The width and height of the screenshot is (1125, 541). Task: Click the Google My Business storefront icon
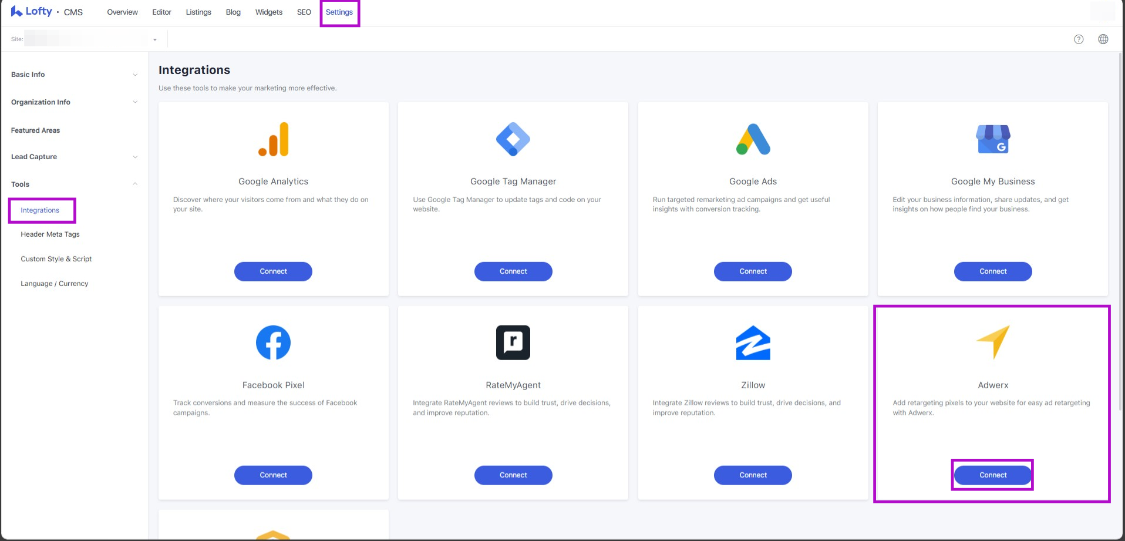(993, 140)
